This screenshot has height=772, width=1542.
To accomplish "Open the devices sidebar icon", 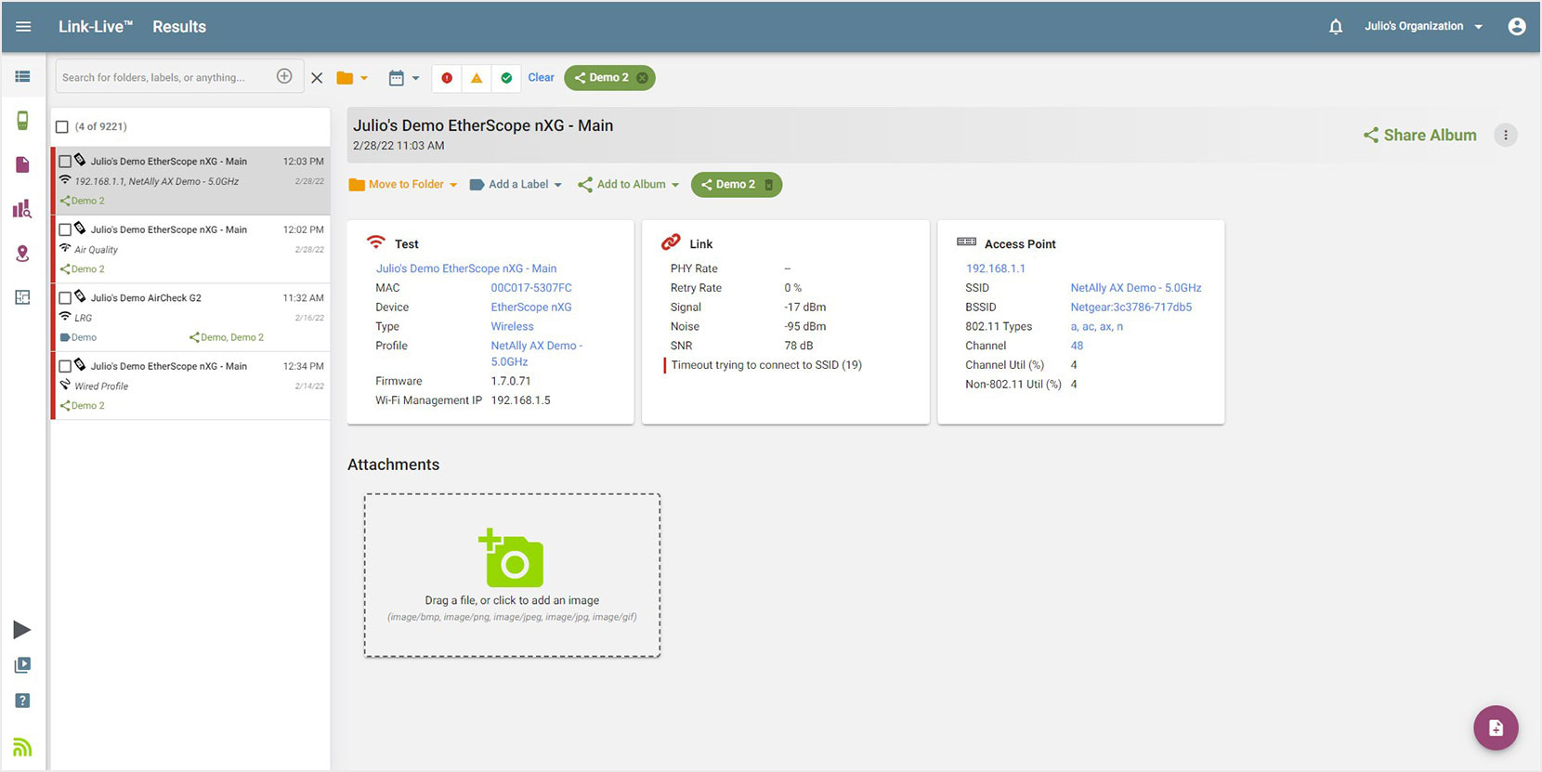I will pyautogui.click(x=22, y=120).
